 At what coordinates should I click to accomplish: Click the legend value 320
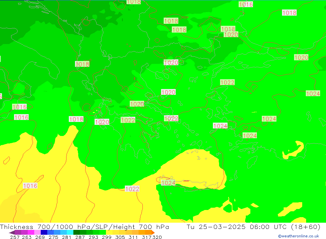pos(157,237)
